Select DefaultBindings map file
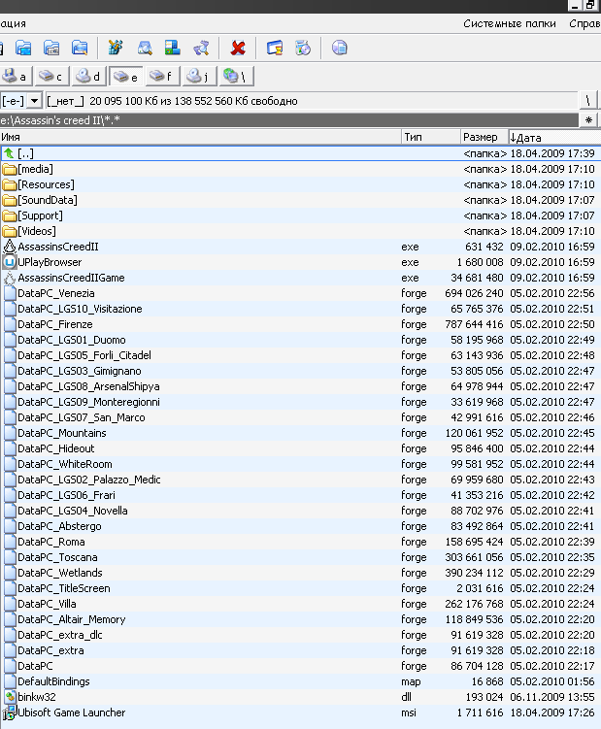The width and height of the screenshot is (601, 729). click(x=301, y=681)
